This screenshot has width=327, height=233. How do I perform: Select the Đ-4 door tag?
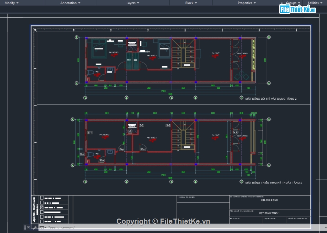(x=129, y=131)
